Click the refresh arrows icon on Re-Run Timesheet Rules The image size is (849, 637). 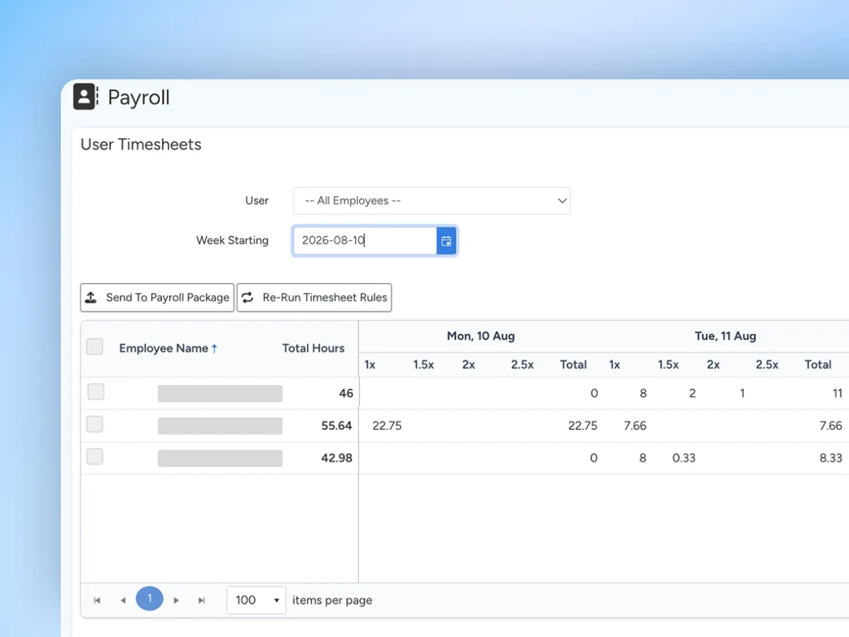pos(247,298)
